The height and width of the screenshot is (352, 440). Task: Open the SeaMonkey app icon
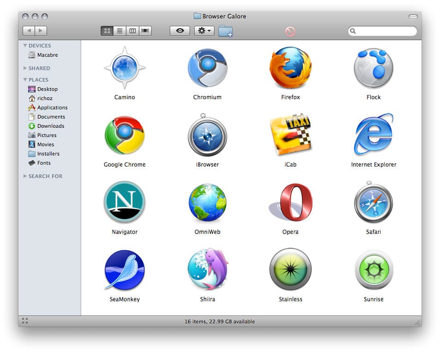coord(125,270)
